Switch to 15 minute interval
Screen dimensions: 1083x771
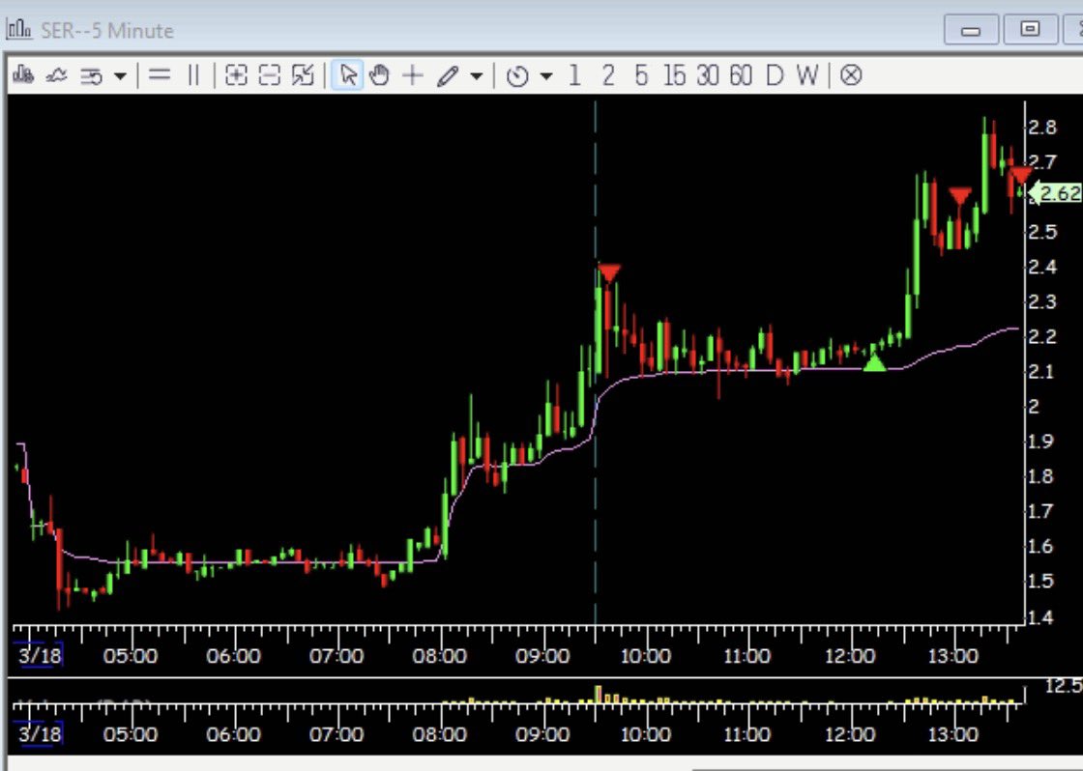click(x=675, y=74)
